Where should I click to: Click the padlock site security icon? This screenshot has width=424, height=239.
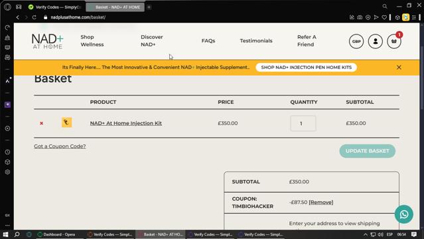45,17
